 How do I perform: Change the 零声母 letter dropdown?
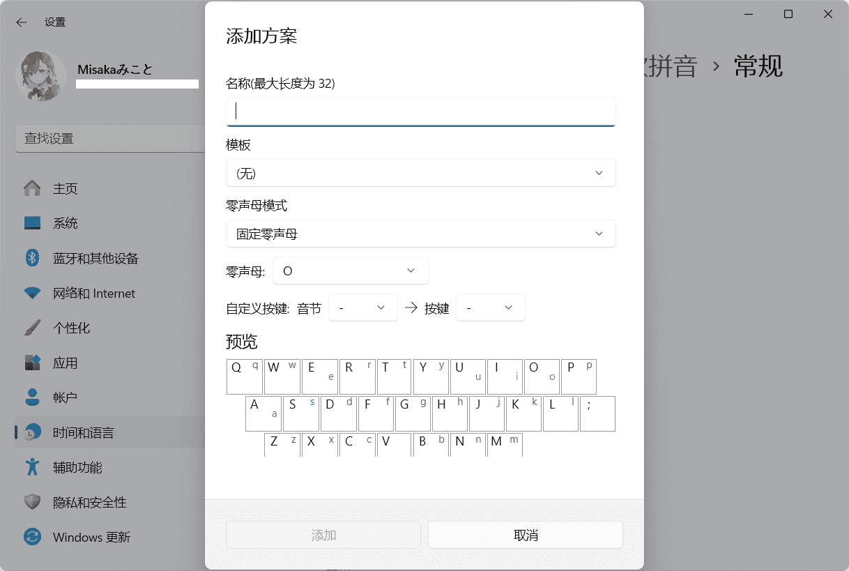coord(350,271)
